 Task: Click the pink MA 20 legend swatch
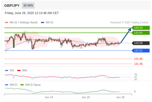pos(7,22)
